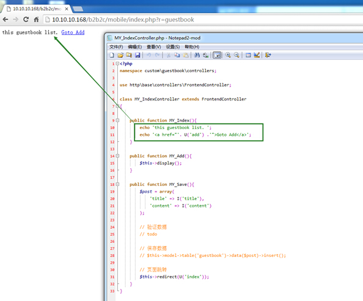Screen dimensions: 363x301
Task: Toggle word wrap in the editor
Action: (217, 55)
